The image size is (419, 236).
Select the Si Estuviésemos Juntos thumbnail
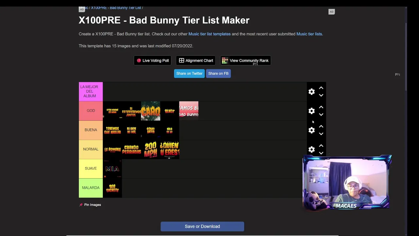pyautogui.click(x=131, y=111)
